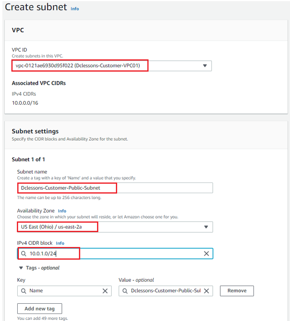Click the Info icon beside Create subnet heading
Screen dimensions: 290x321
74,9
